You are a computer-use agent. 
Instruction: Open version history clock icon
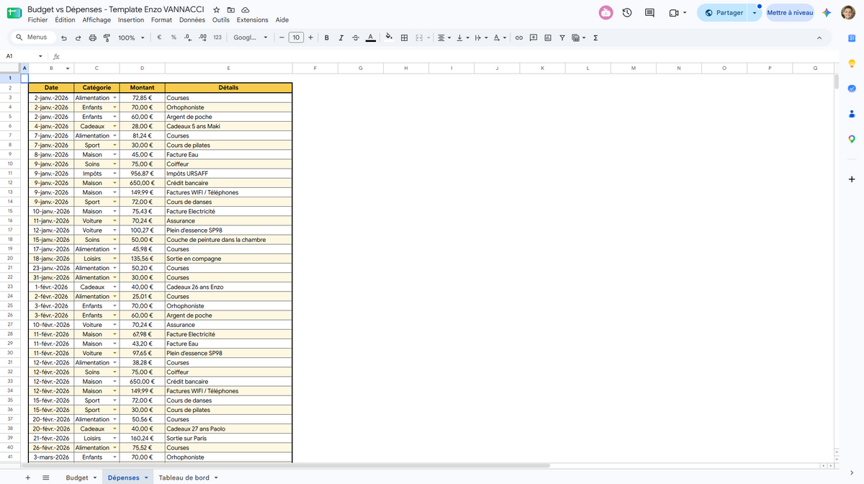tap(627, 12)
